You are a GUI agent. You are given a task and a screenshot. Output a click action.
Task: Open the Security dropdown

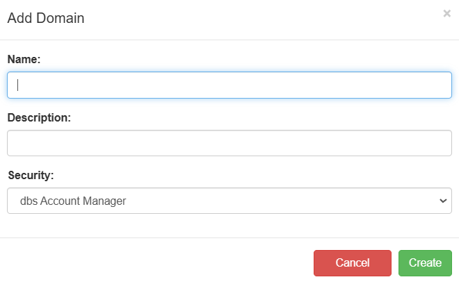pos(229,201)
